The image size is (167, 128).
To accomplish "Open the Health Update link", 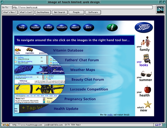I will click(x=66, y=109).
